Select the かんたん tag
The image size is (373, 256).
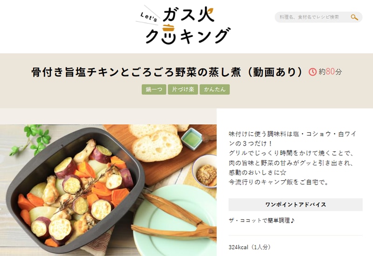(x=214, y=89)
